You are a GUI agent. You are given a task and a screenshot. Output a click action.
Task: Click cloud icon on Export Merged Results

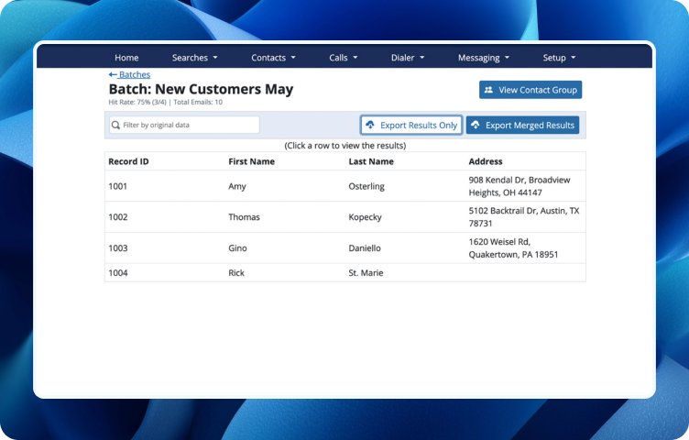475,126
